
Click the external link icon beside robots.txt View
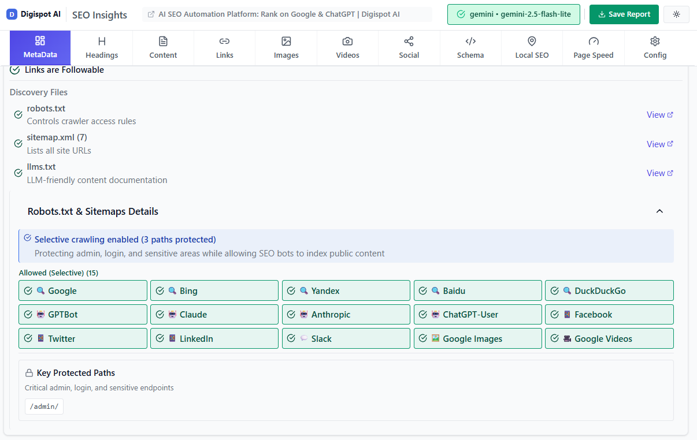point(672,114)
